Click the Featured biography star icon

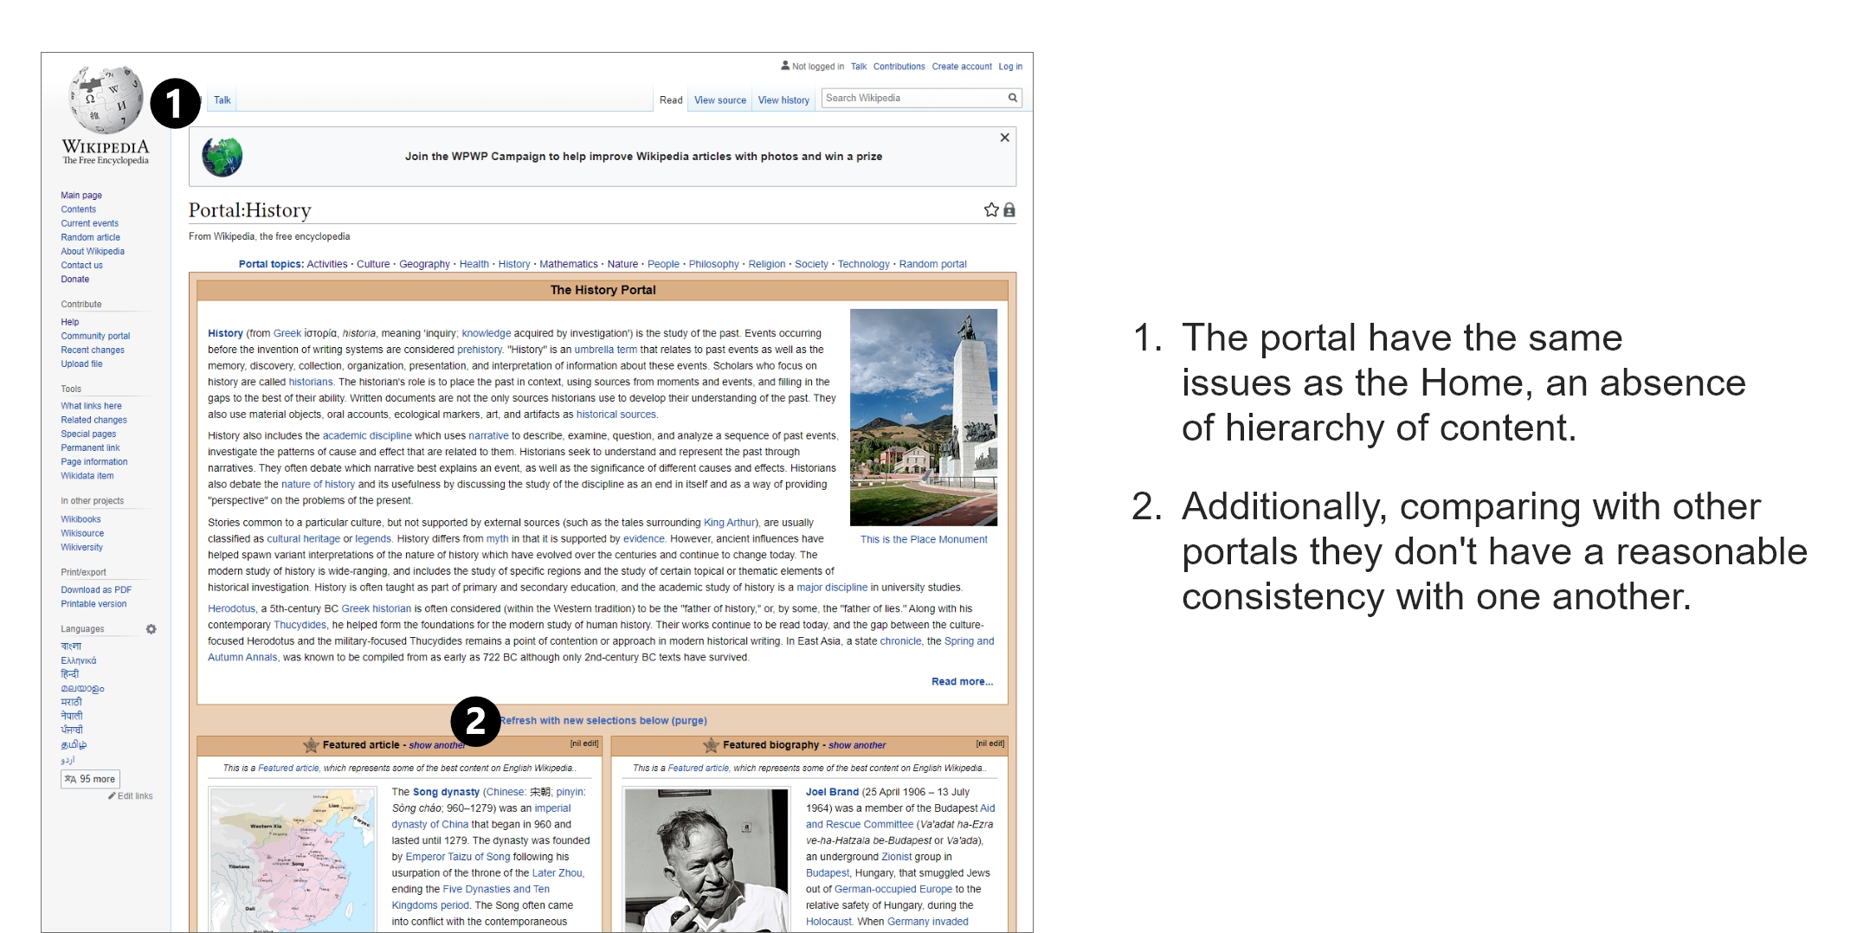(x=711, y=745)
